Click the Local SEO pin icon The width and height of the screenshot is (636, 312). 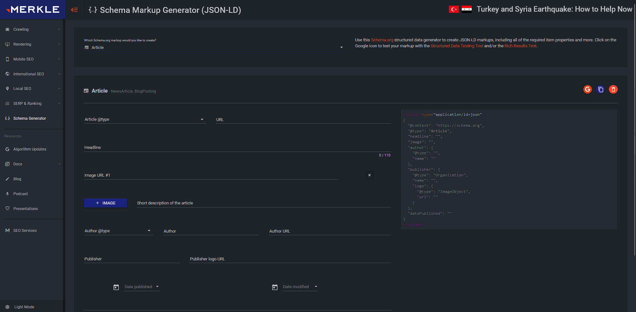point(7,89)
